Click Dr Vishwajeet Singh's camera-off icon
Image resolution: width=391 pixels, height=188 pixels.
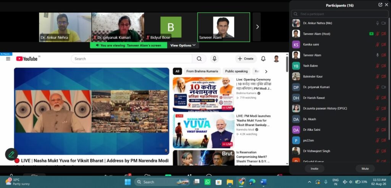[384, 151]
